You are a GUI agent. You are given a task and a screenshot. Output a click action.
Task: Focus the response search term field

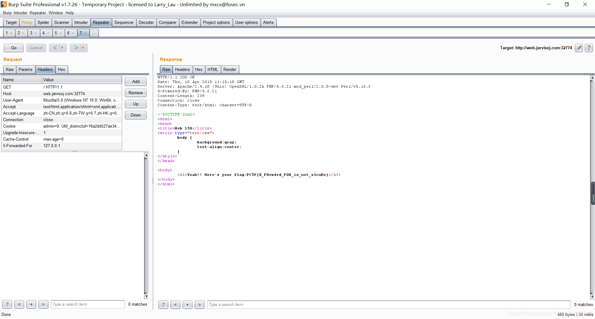tap(389, 304)
